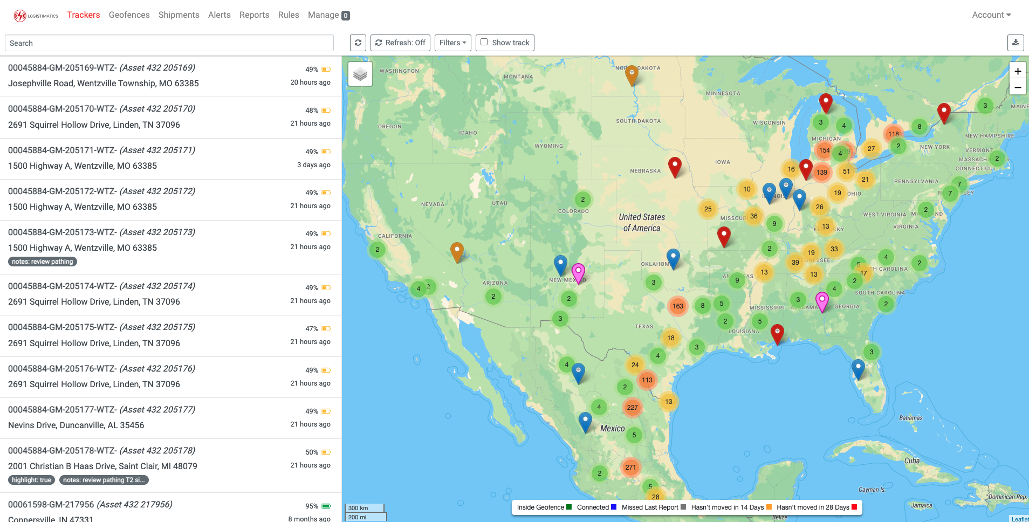Refresh the tracker list with the circular arrows icon
The width and height of the screenshot is (1029, 522).
pos(358,43)
